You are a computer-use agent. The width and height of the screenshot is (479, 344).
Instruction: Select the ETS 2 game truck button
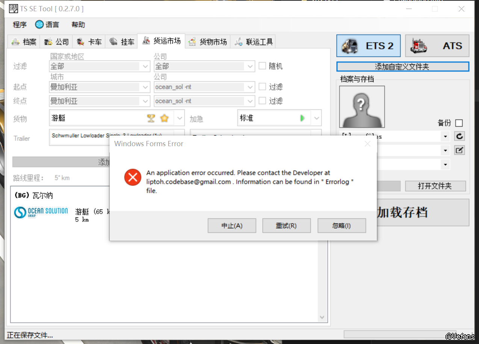(x=368, y=46)
